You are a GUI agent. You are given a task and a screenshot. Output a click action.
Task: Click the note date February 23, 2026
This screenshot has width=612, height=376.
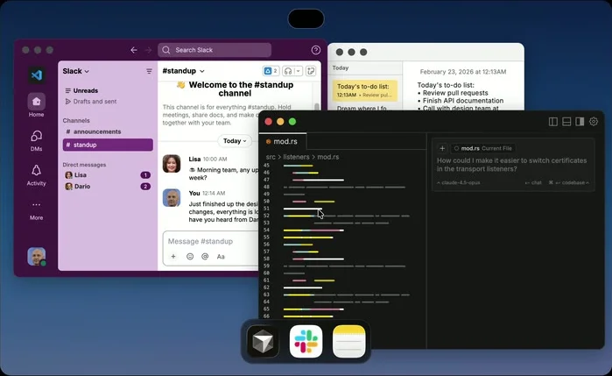tap(463, 72)
